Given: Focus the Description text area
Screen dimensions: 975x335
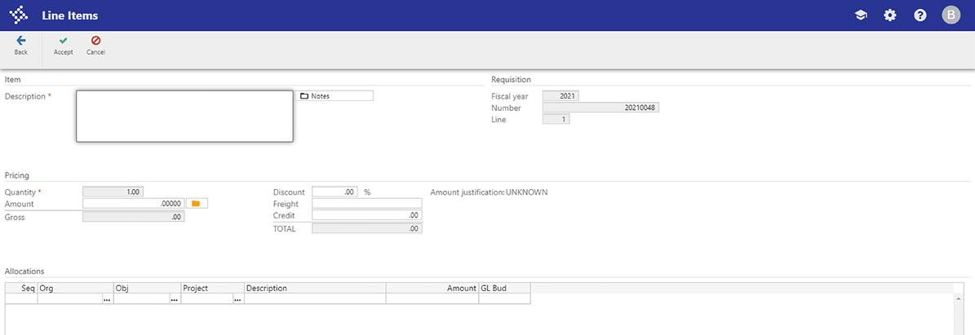Looking at the screenshot, I should [184, 117].
